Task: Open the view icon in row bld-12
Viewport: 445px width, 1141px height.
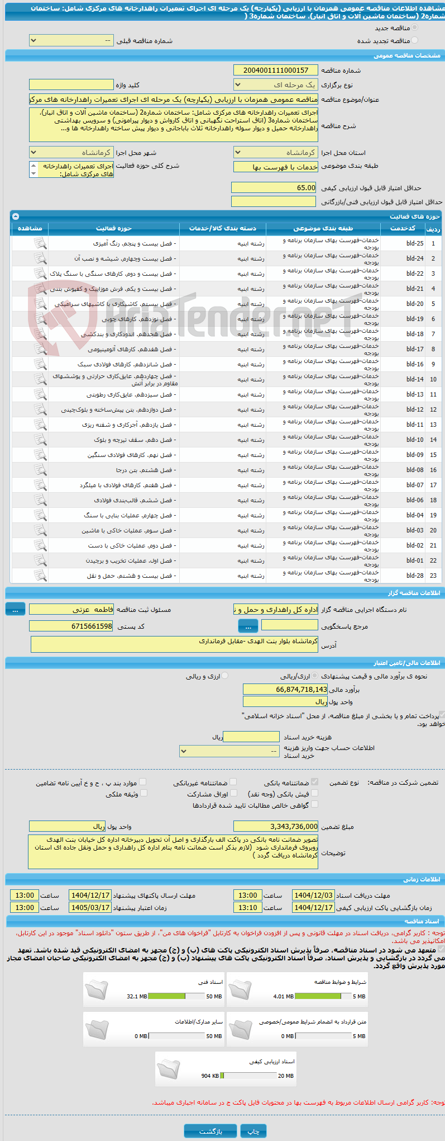Action: click(x=40, y=409)
